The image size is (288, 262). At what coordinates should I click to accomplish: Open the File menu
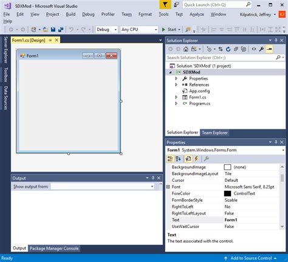click(7, 14)
